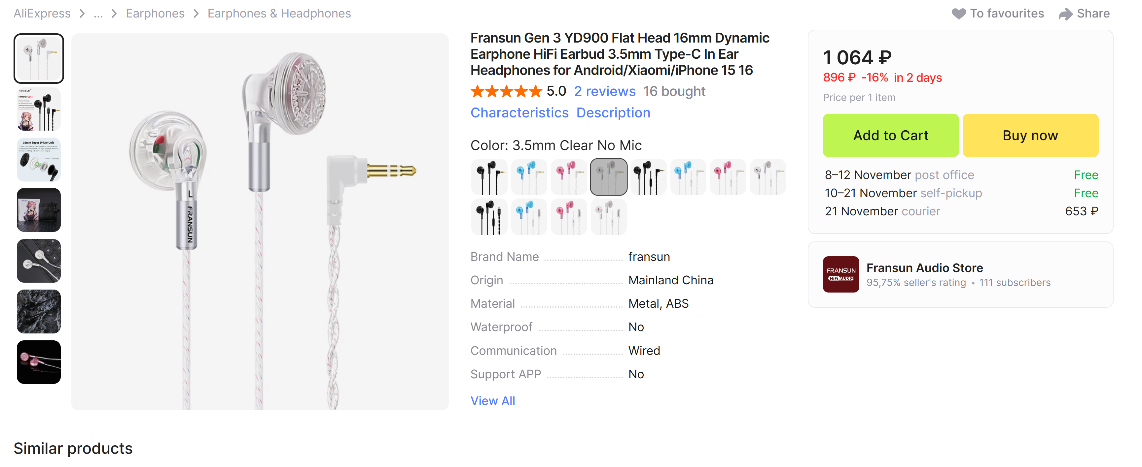This screenshot has width=1142, height=467.
Task: Add the earphones to cart
Action: pyautogui.click(x=890, y=136)
